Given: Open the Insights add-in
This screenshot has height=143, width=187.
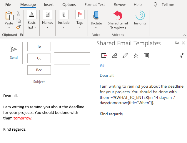Looking at the screenshot, I should click(140, 18).
